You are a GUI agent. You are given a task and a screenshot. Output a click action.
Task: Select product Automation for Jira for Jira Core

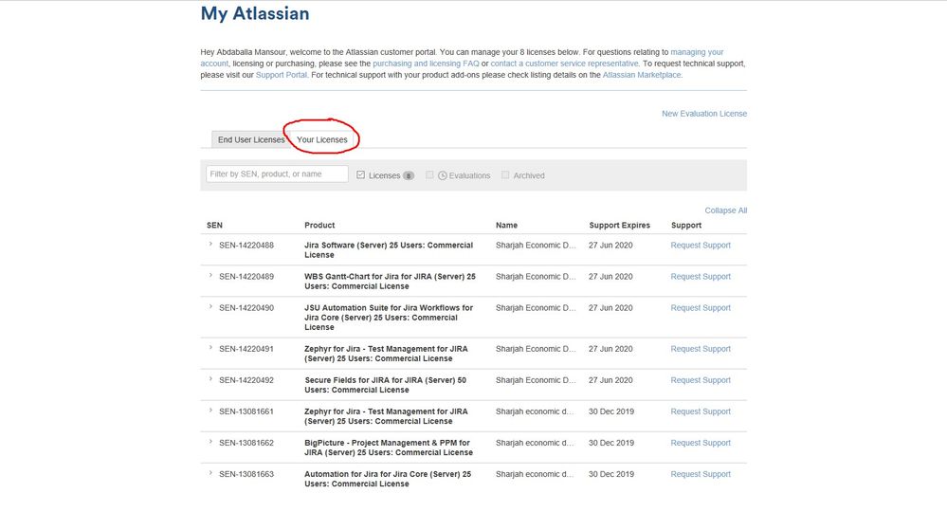[388, 480]
